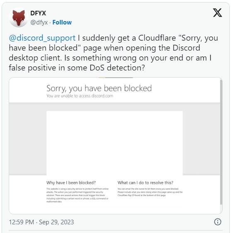Click the words 'DoS detection?' in the tweet
Viewport: 231px width, 233px height.
tap(117, 68)
